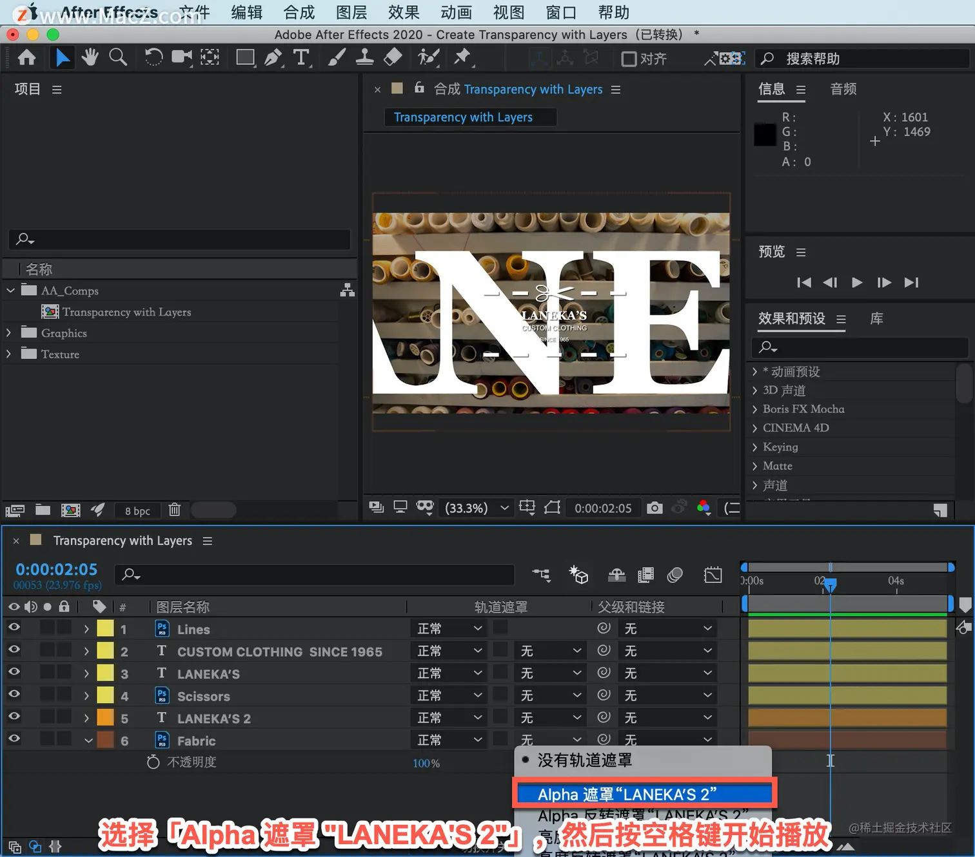Expand the Lines layer properties

pos(86,629)
